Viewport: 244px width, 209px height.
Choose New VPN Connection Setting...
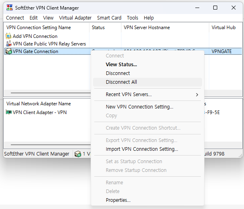[x=147, y=107]
